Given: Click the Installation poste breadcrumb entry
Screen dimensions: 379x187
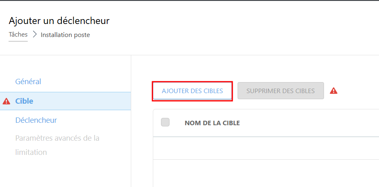Looking at the screenshot, I should point(65,35).
